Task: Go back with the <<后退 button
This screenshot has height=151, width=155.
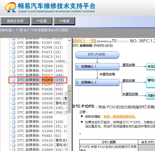Action: [x=42, y=21]
